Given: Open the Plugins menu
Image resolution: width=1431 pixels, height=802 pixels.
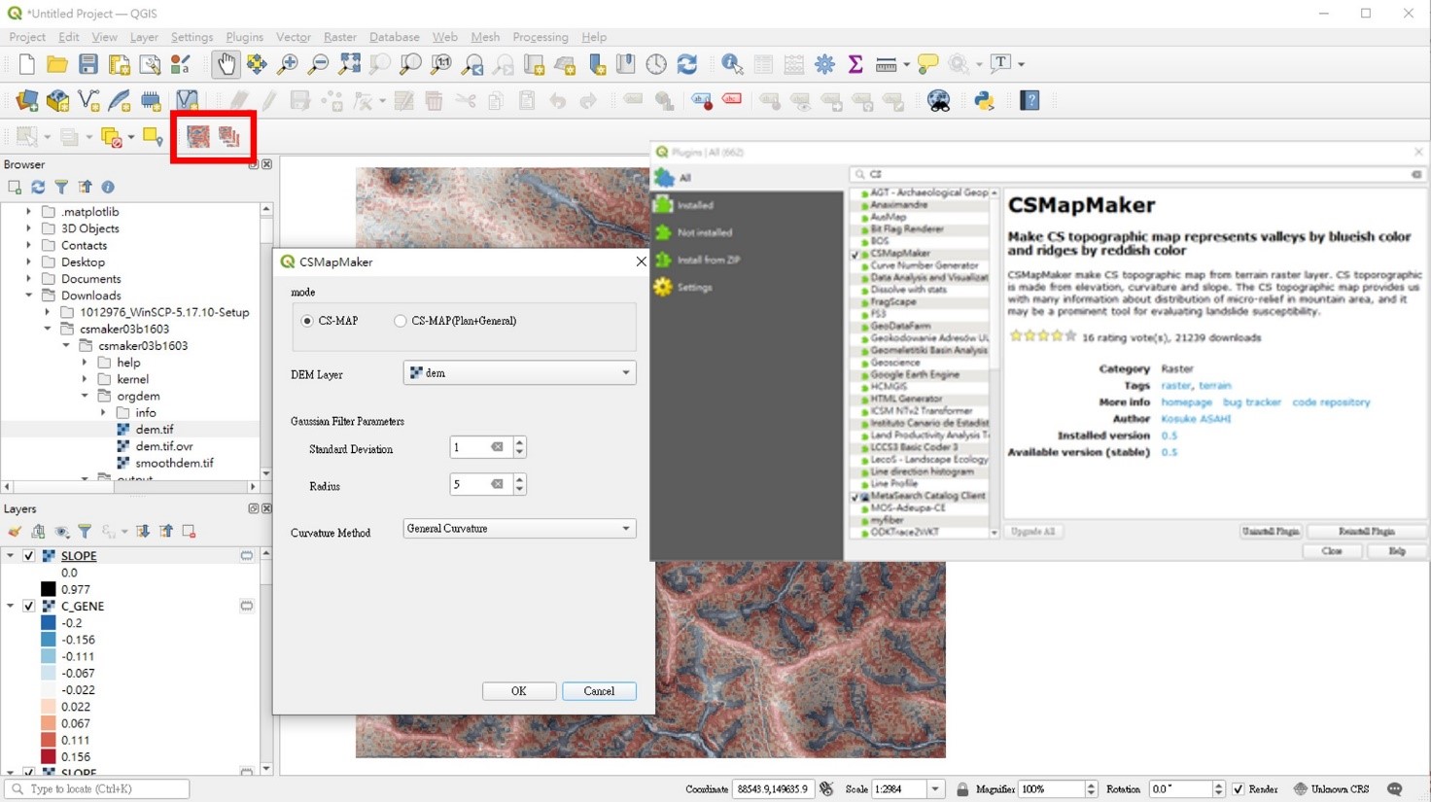Looking at the screenshot, I should (244, 37).
